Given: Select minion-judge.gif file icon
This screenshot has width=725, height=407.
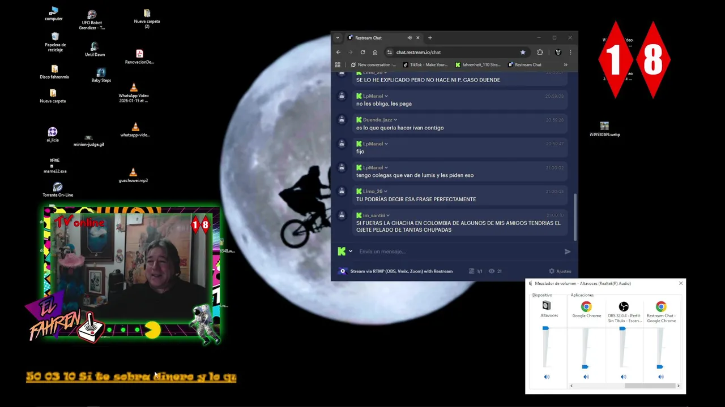Looking at the screenshot, I should (x=89, y=140).
